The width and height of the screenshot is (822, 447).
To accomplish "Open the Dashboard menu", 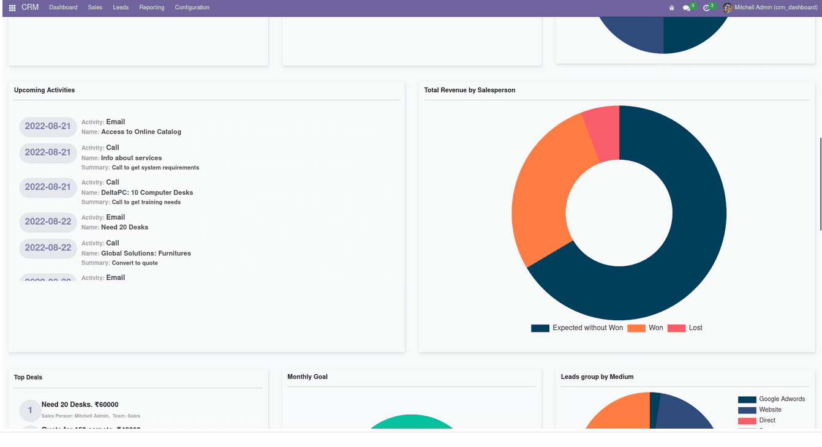I will point(63,7).
